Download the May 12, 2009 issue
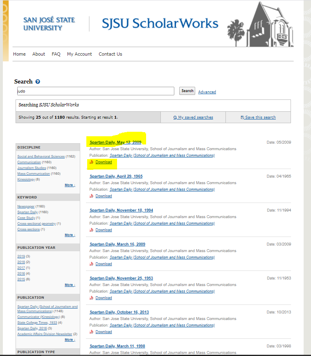 104,162
